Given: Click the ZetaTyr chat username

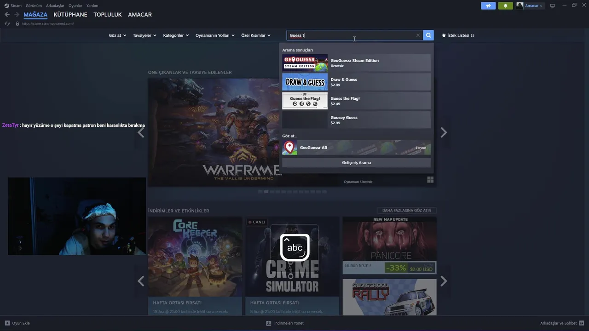Looking at the screenshot, I should pos(10,125).
